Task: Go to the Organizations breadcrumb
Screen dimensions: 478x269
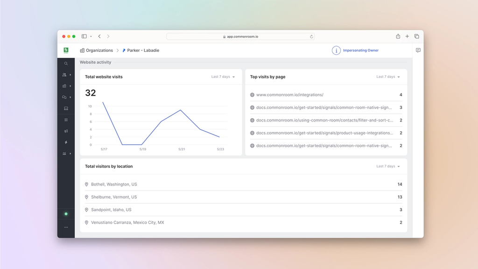Action: click(x=99, y=50)
